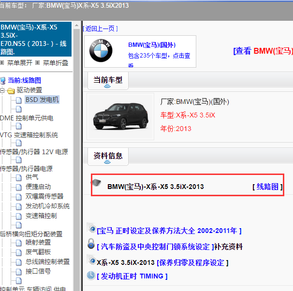Click the red 年份:2013 text

176,129
